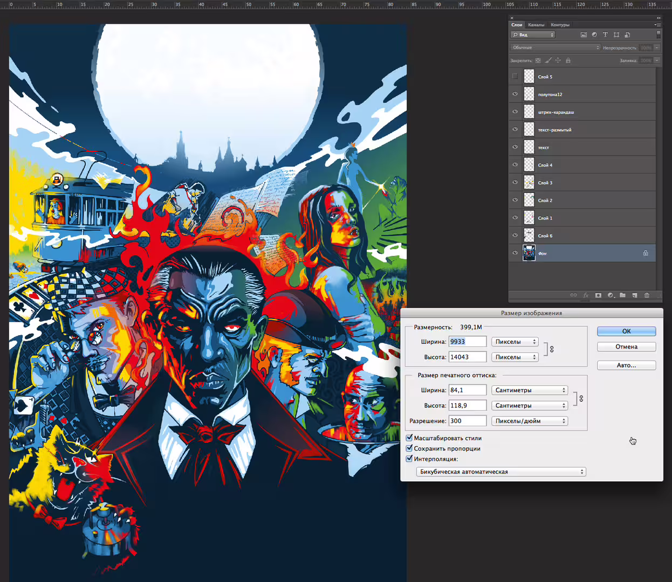The width and height of the screenshot is (672, 582).
Task: Click OK in Размер изображения dialog
Action: click(x=627, y=331)
